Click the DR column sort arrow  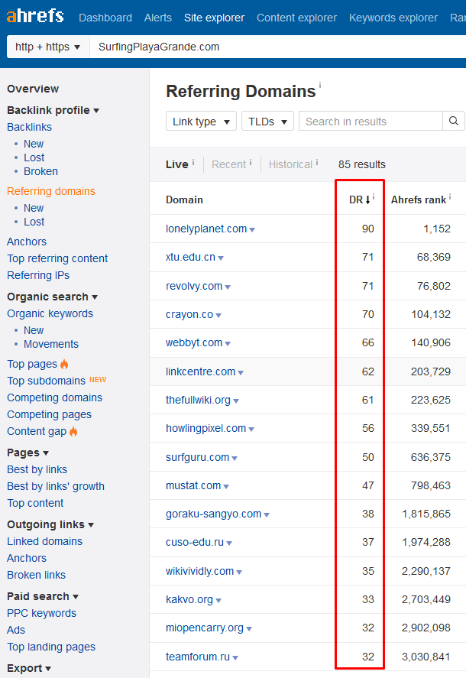pos(368,200)
